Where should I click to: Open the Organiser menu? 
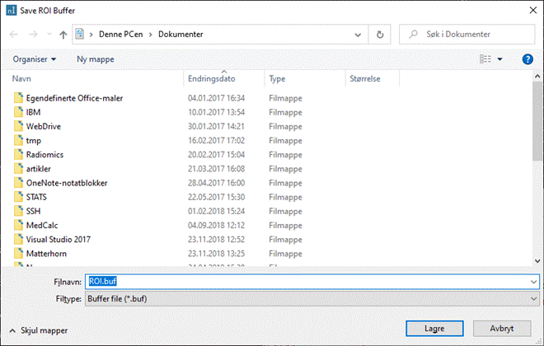click(35, 59)
